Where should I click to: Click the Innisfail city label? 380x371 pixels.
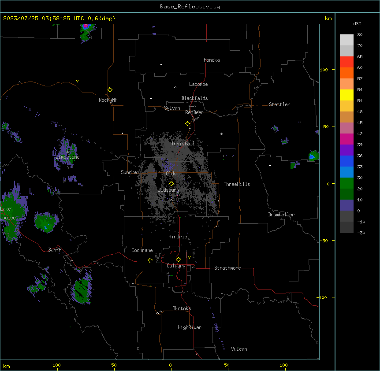point(183,144)
